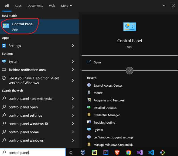Switch to the Apps search tab

coord(18,6)
